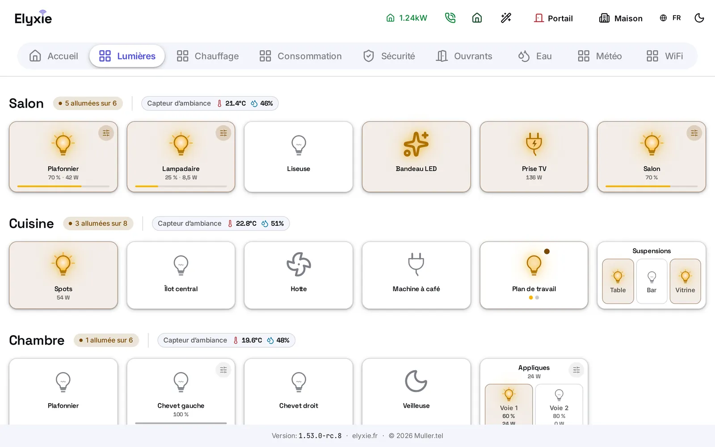Screen dimensions: 715x447
Task: Open the Sécurité tab
Action: coord(389,56)
